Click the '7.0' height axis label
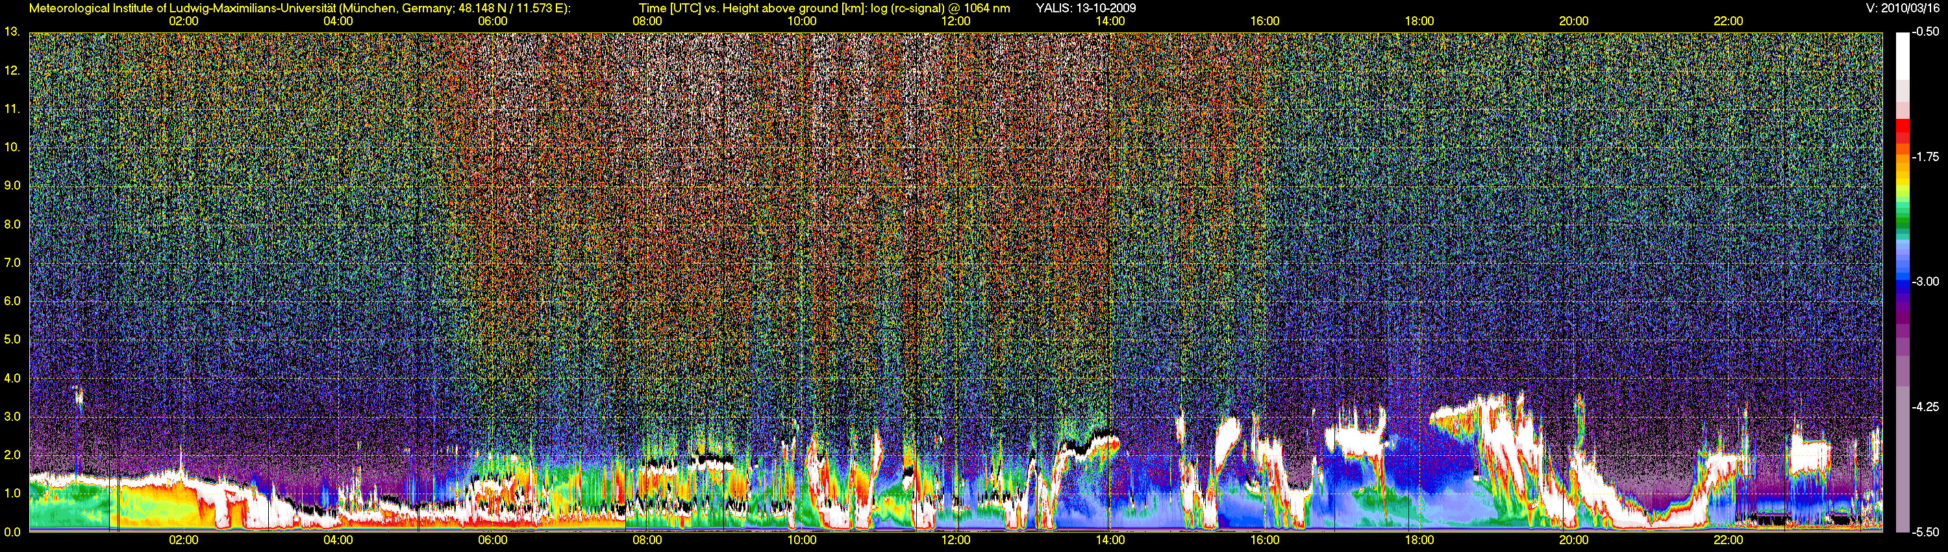 12,262
